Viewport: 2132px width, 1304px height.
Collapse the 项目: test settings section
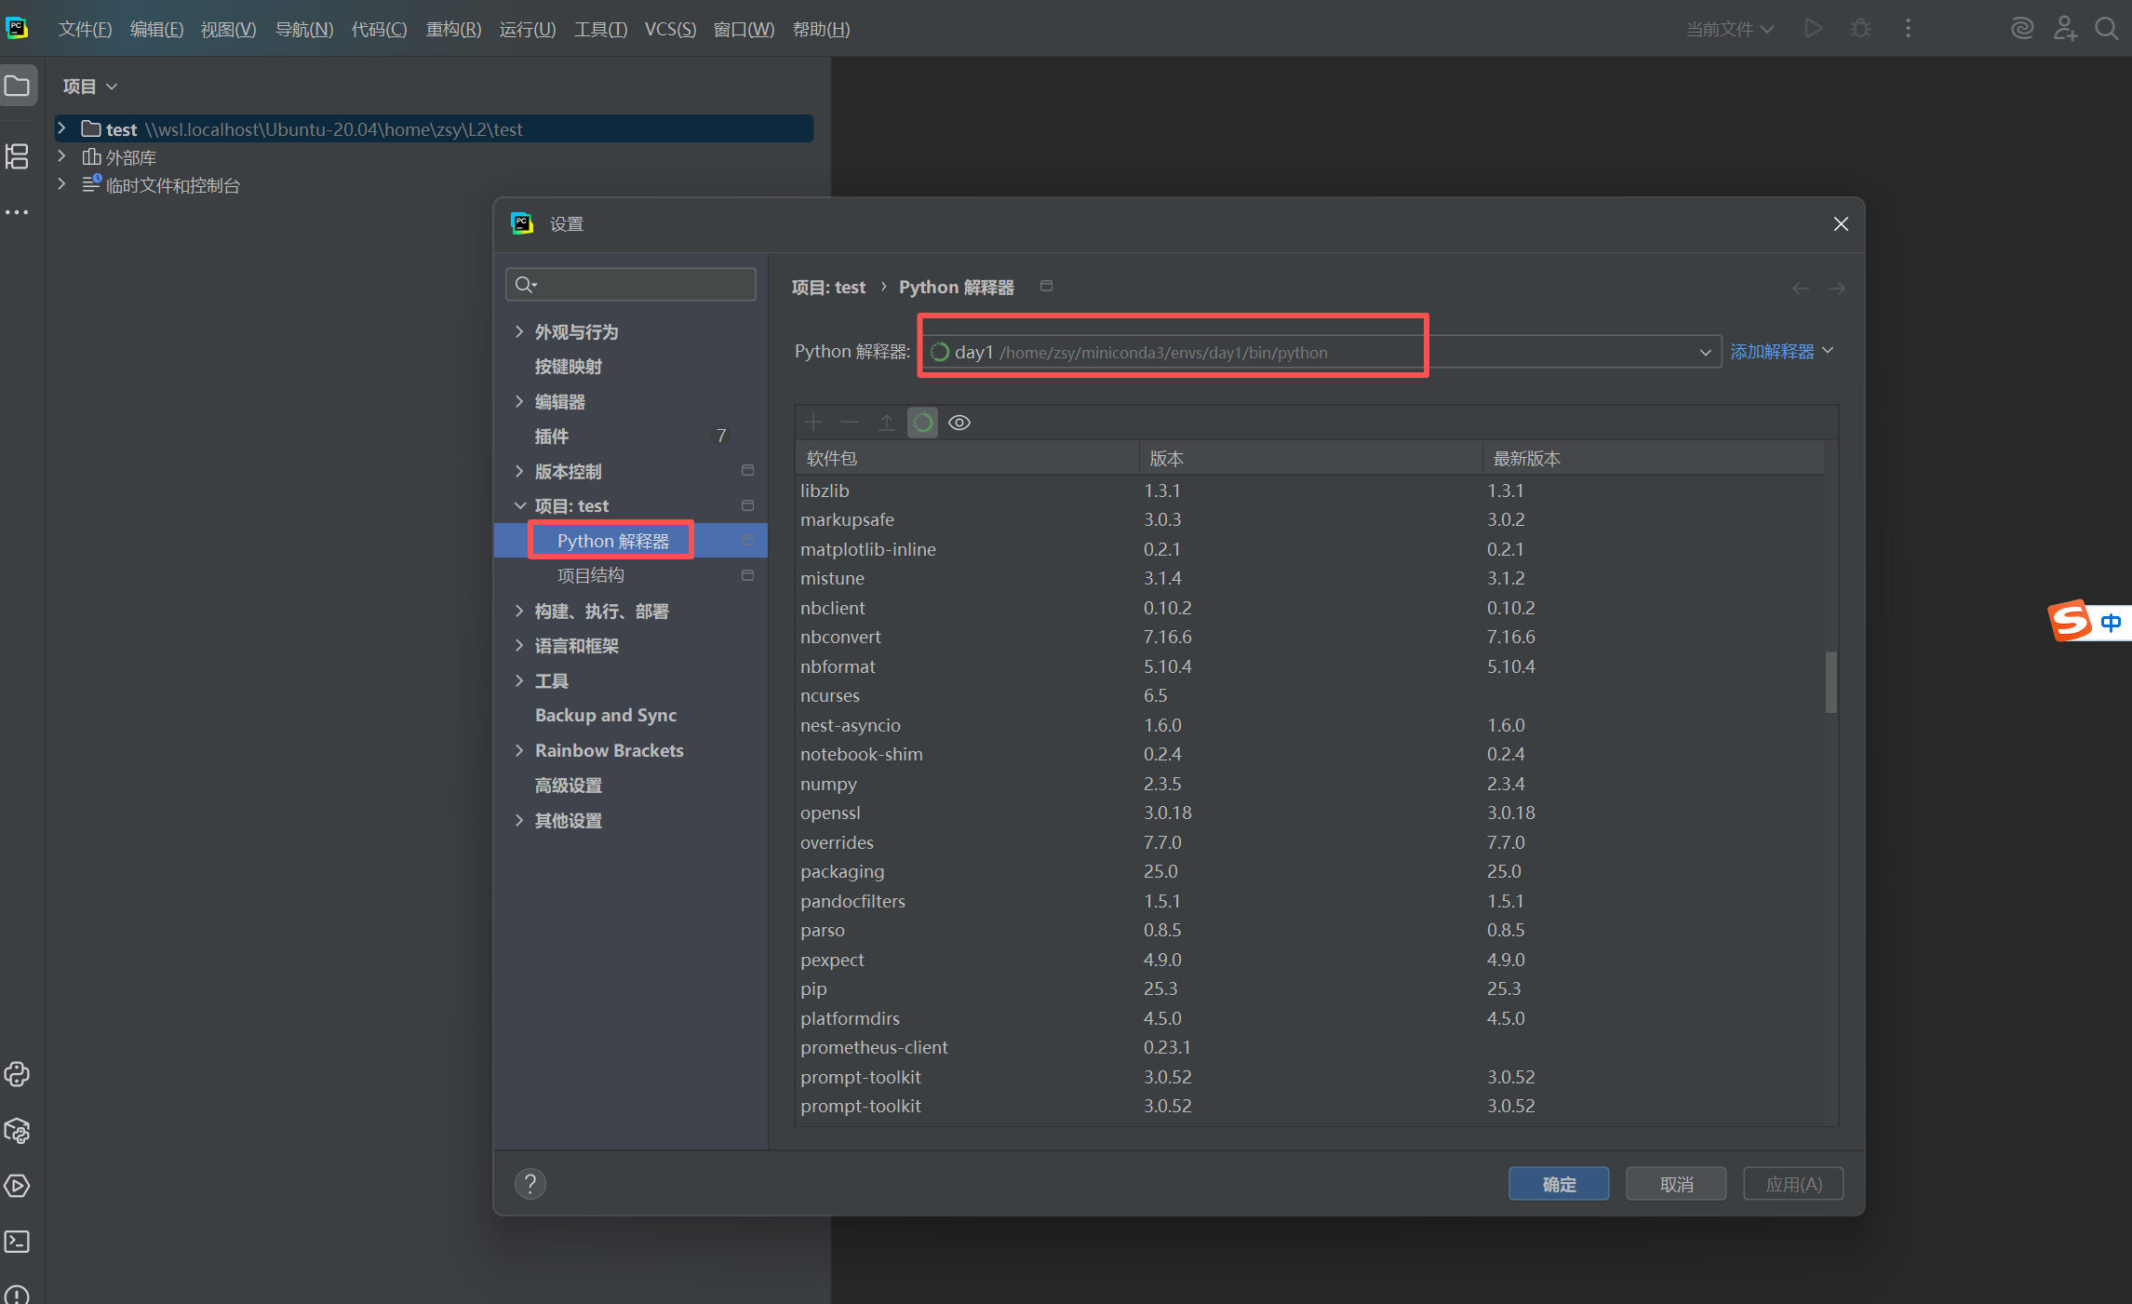click(520, 505)
